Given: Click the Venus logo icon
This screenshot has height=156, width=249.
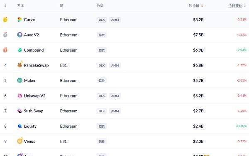Looking at the screenshot, I should tap(20, 141).
